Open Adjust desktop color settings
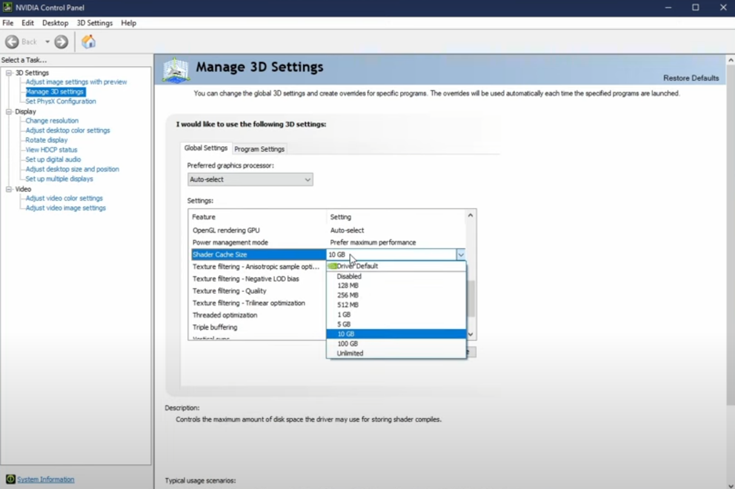The height and width of the screenshot is (489, 735). [68, 130]
